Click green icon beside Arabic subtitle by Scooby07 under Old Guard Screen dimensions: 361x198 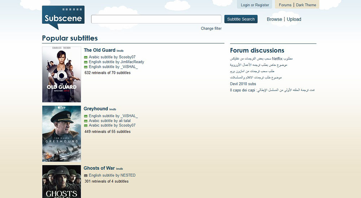(x=86, y=57)
